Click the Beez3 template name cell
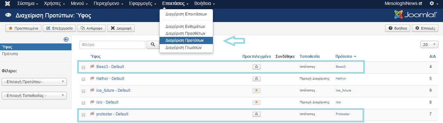Image resolution: width=443 pixels, height=123 pixels. [340, 67]
